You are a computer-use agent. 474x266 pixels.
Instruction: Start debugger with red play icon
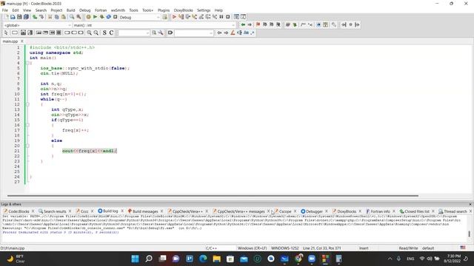pyautogui.click(x=174, y=17)
